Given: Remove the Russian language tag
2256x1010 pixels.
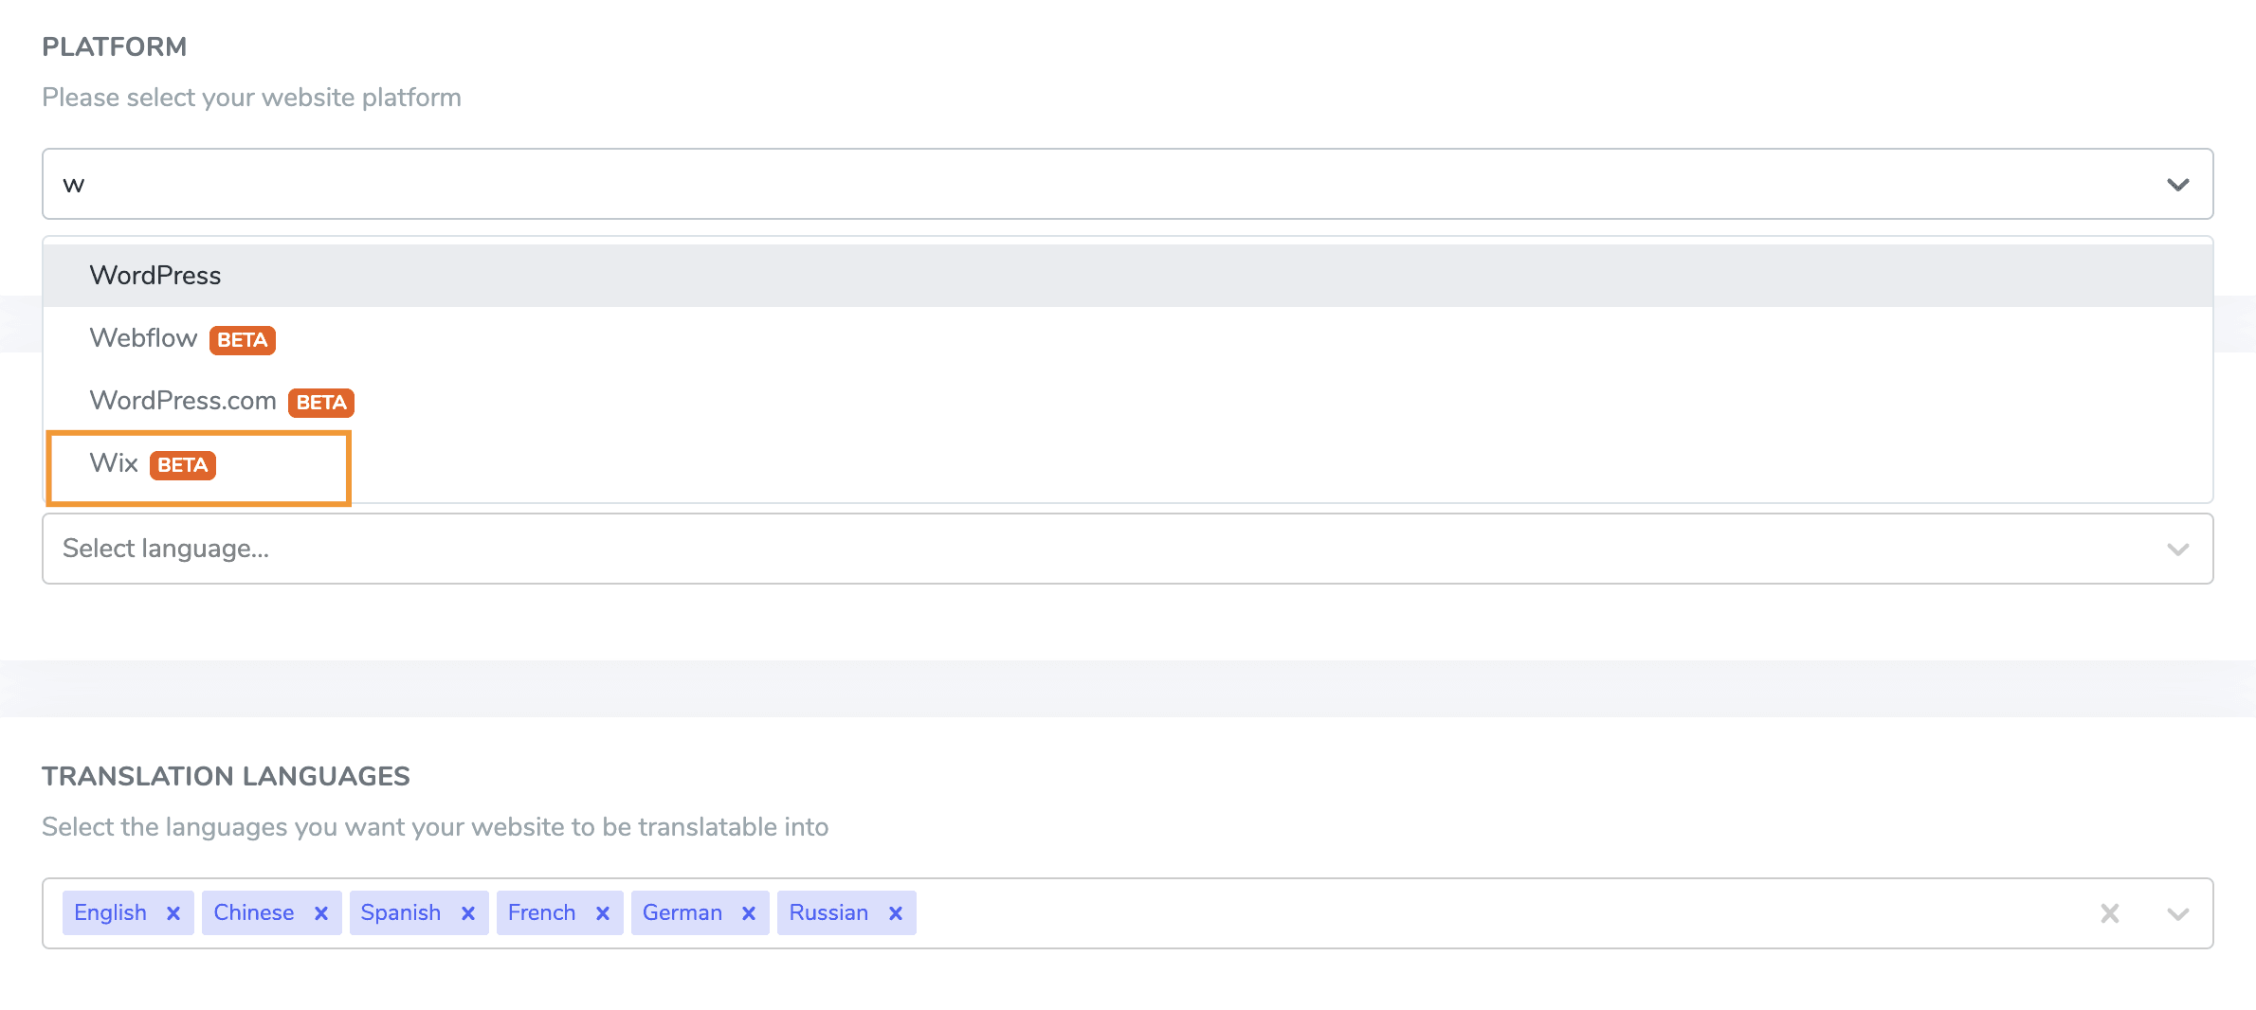Looking at the screenshot, I should (x=896, y=913).
